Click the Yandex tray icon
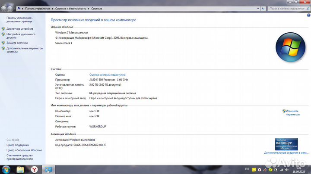 point(260,170)
